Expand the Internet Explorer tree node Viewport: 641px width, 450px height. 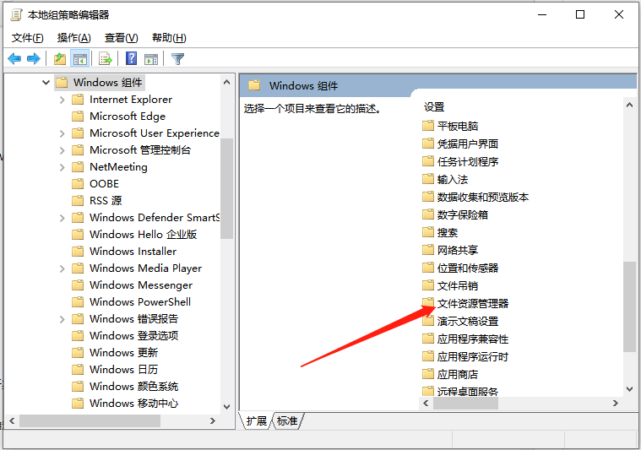[62, 100]
